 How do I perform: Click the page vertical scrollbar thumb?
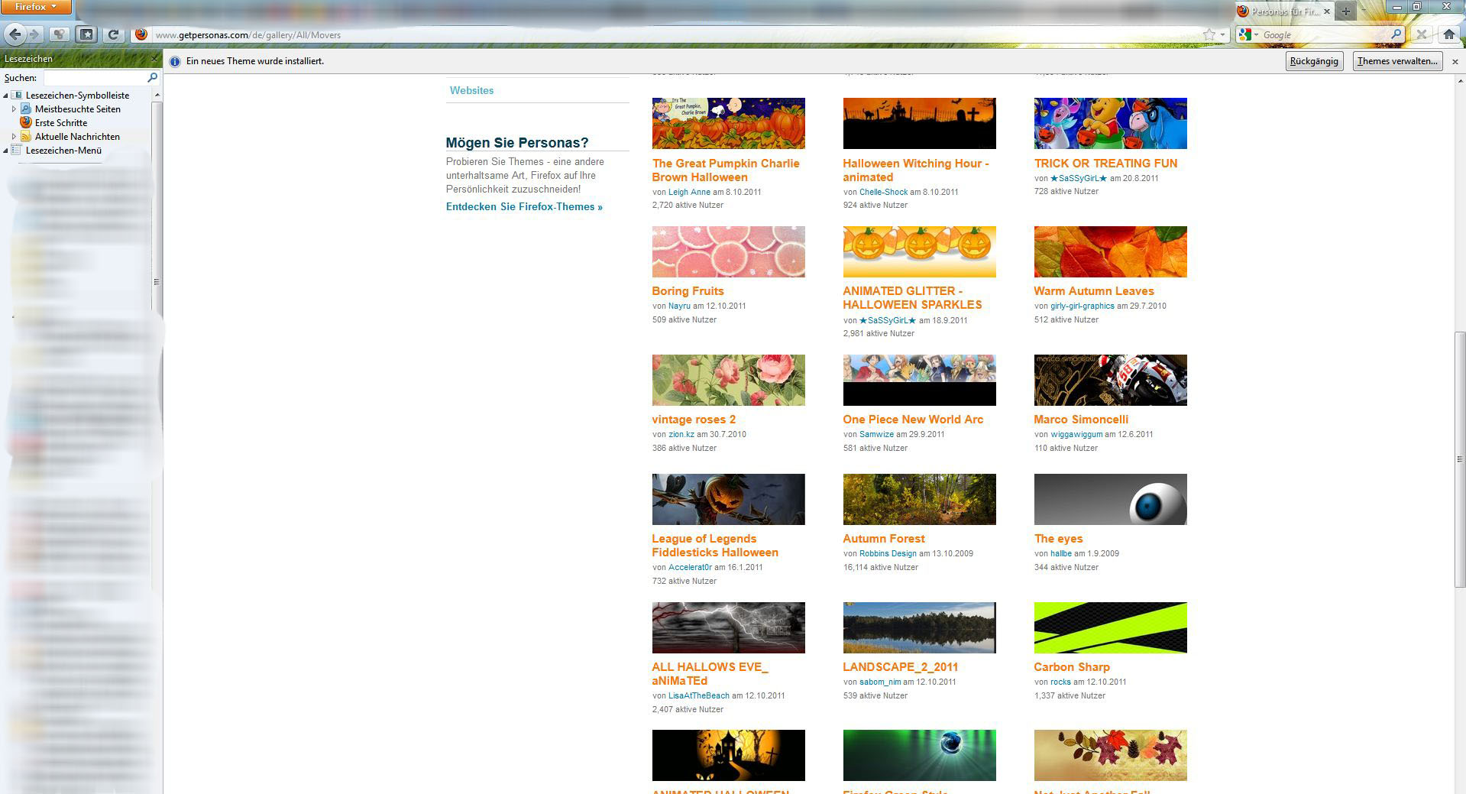pos(1460,459)
